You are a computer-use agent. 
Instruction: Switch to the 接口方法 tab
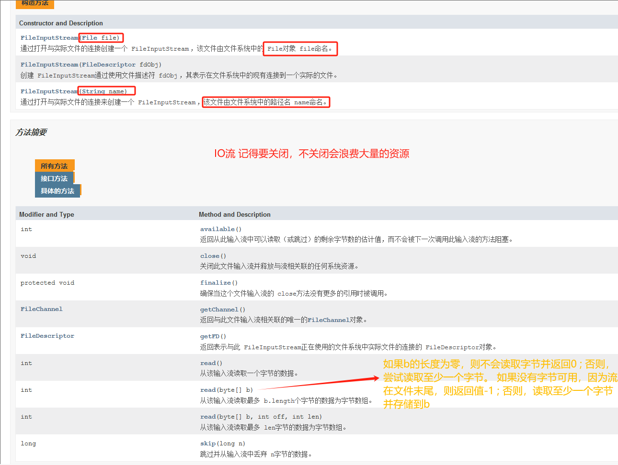pyautogui.click(x=54, y=178)
